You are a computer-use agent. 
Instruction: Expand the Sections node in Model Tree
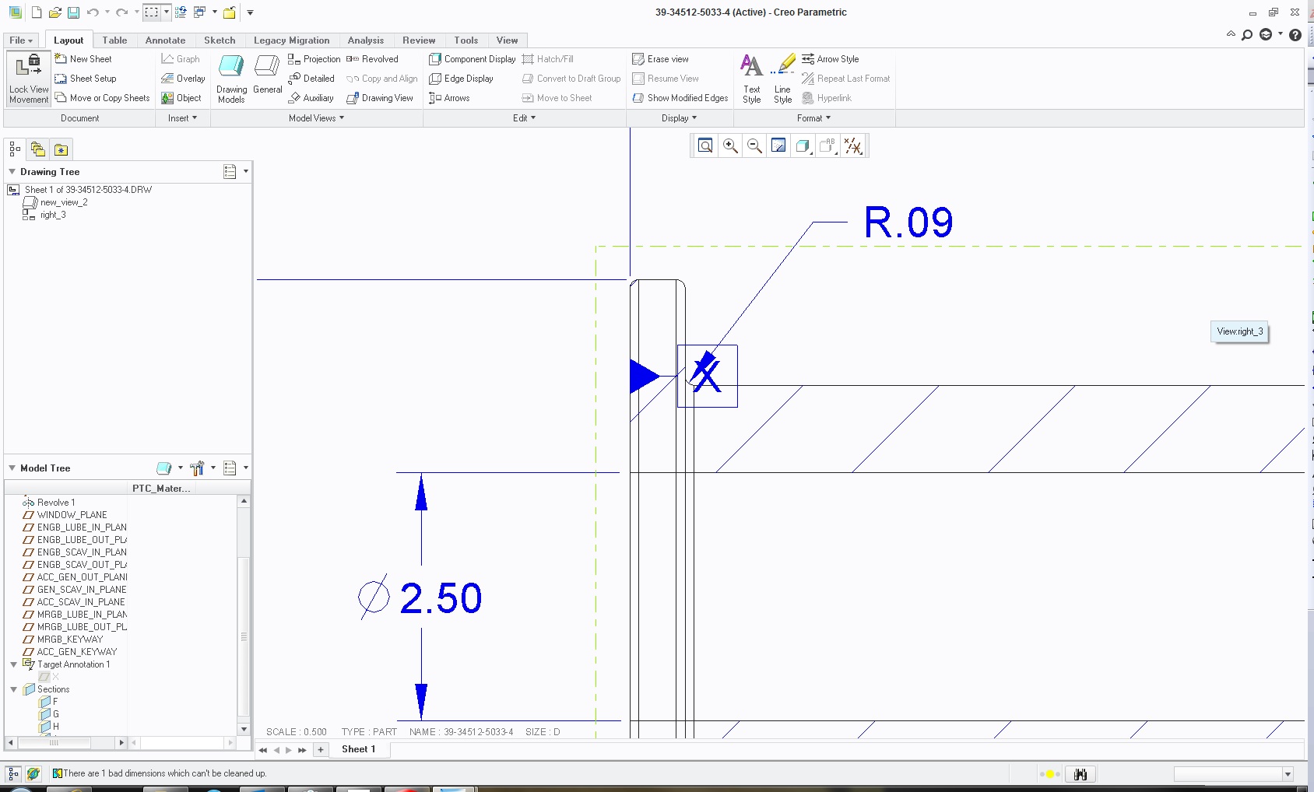(x=13, y=689)
